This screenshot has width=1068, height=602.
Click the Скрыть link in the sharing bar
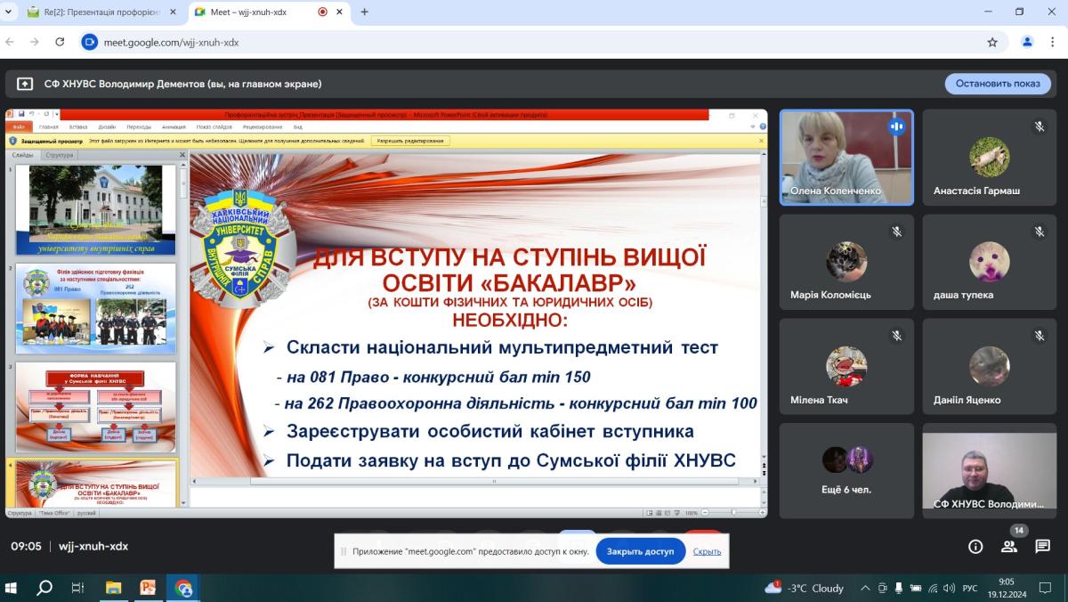pyautogui.click(x=707, y=551)
